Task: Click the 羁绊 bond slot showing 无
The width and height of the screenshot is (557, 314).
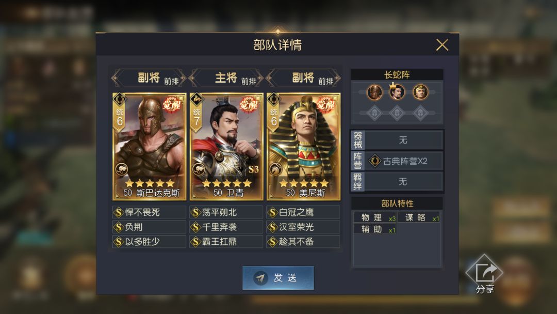Action: [x=397, y=182]
